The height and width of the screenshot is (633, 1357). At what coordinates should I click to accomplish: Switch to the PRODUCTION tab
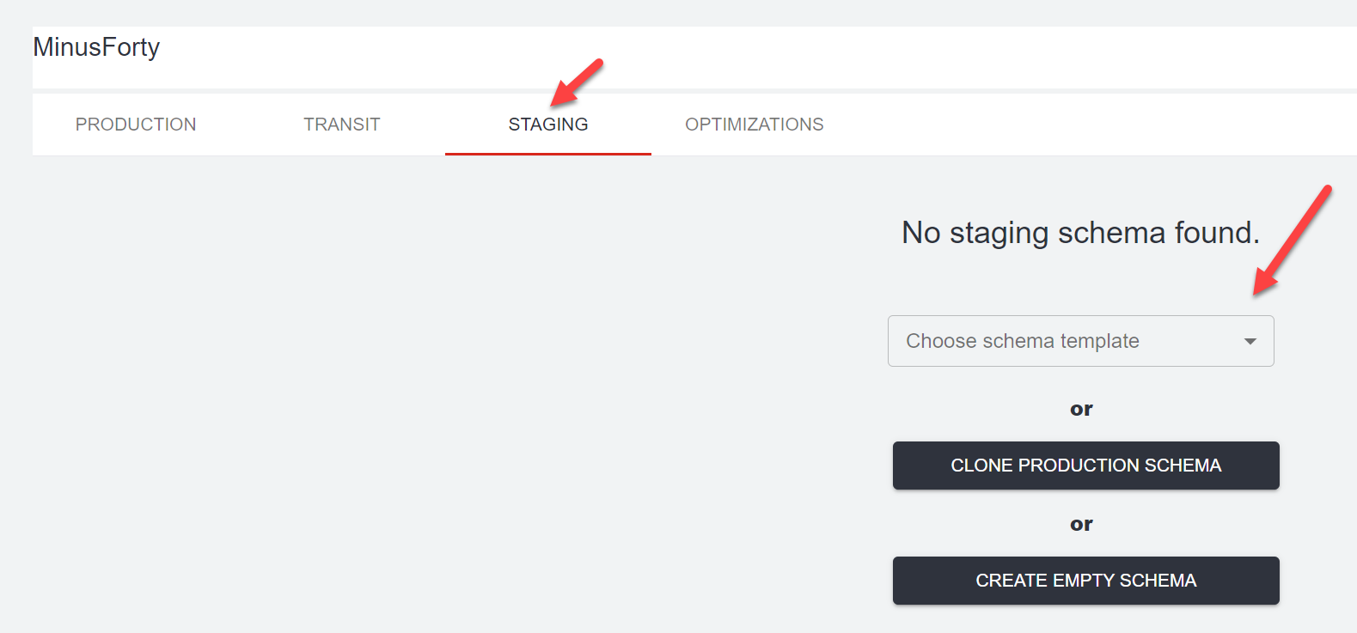pos(136,125)
